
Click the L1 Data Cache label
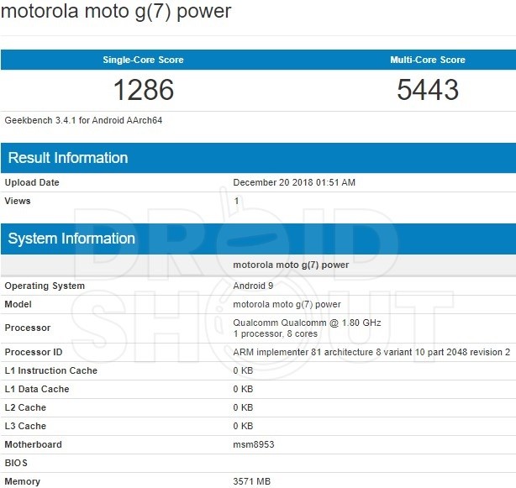click(37, 389)
